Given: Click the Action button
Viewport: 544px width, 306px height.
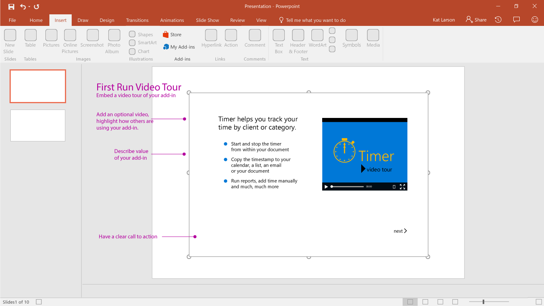Looking at the screenshot, I should coord(231,39).
